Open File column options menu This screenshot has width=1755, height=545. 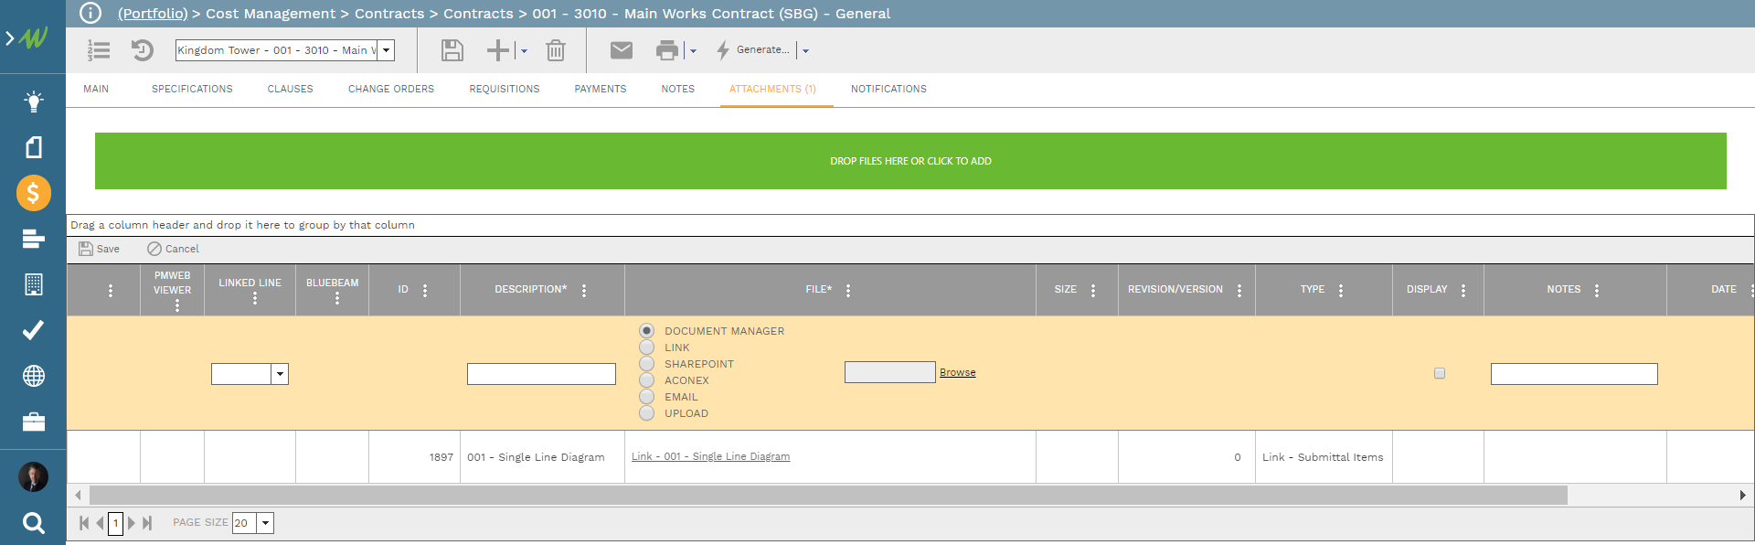(x=848, y=291)
